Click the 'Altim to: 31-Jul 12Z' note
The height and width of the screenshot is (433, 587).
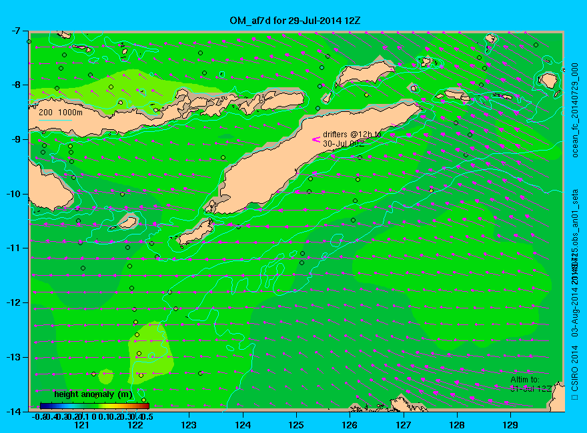(x=531, y=384)
